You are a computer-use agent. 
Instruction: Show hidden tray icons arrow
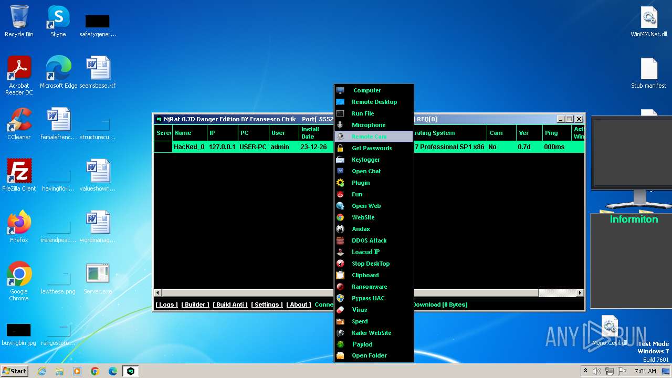[x=585, y=371]
